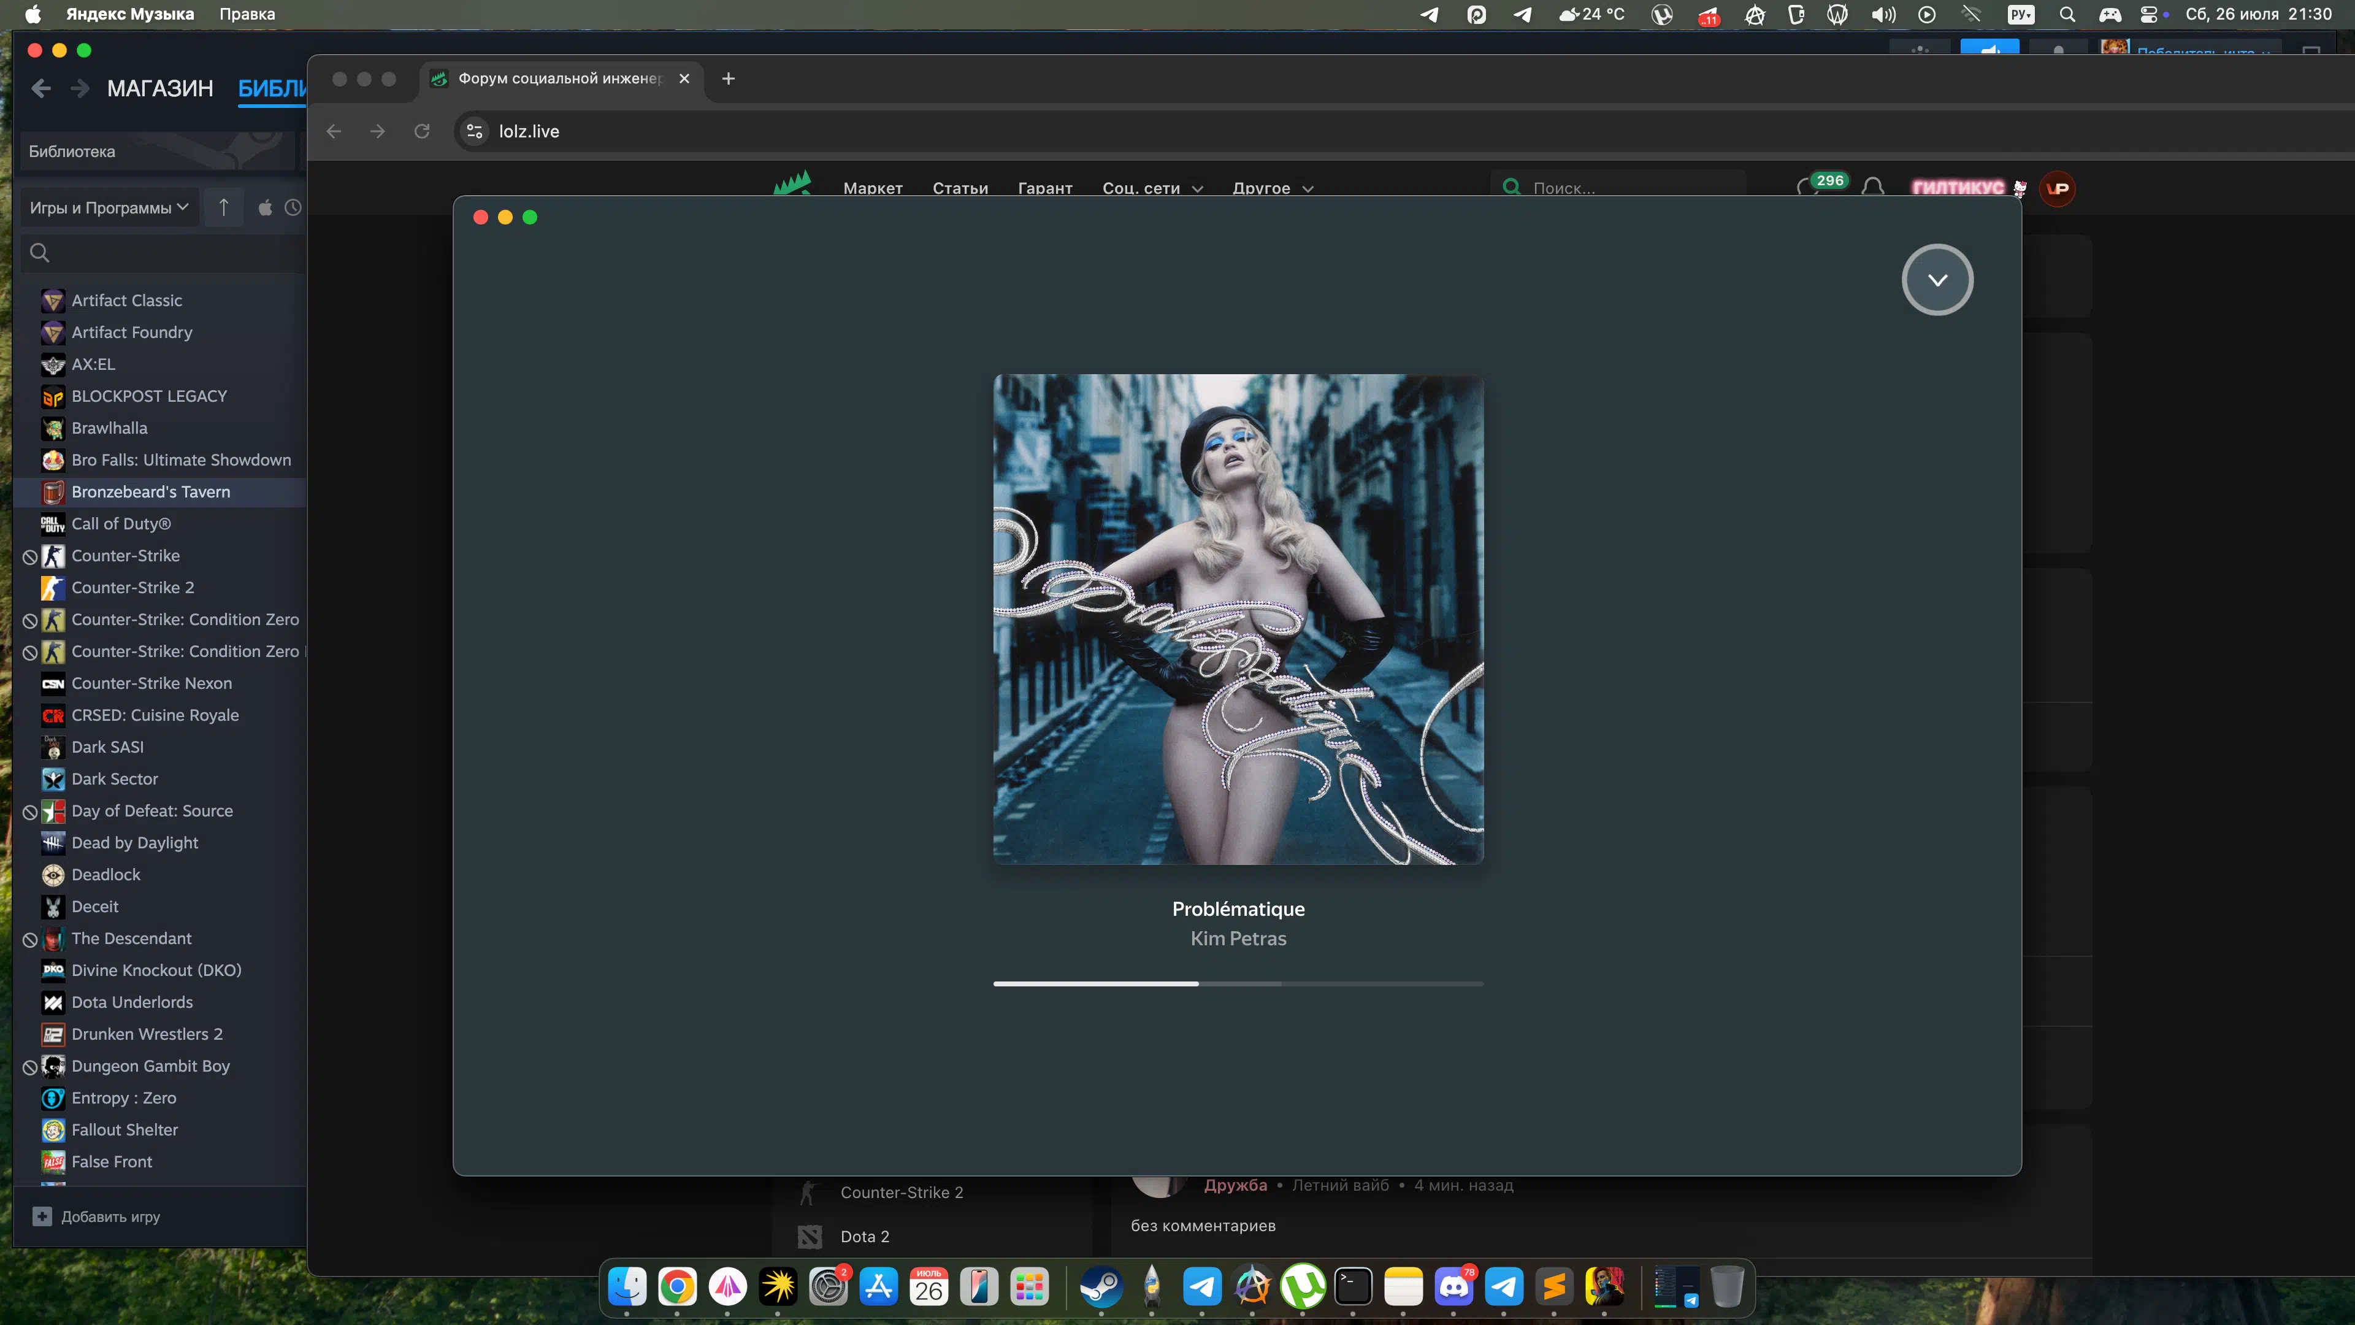The height and width of the screenshot is (1325, 2355).
Task: Open Статьи in the forum navigation
Action: point(960,188)
